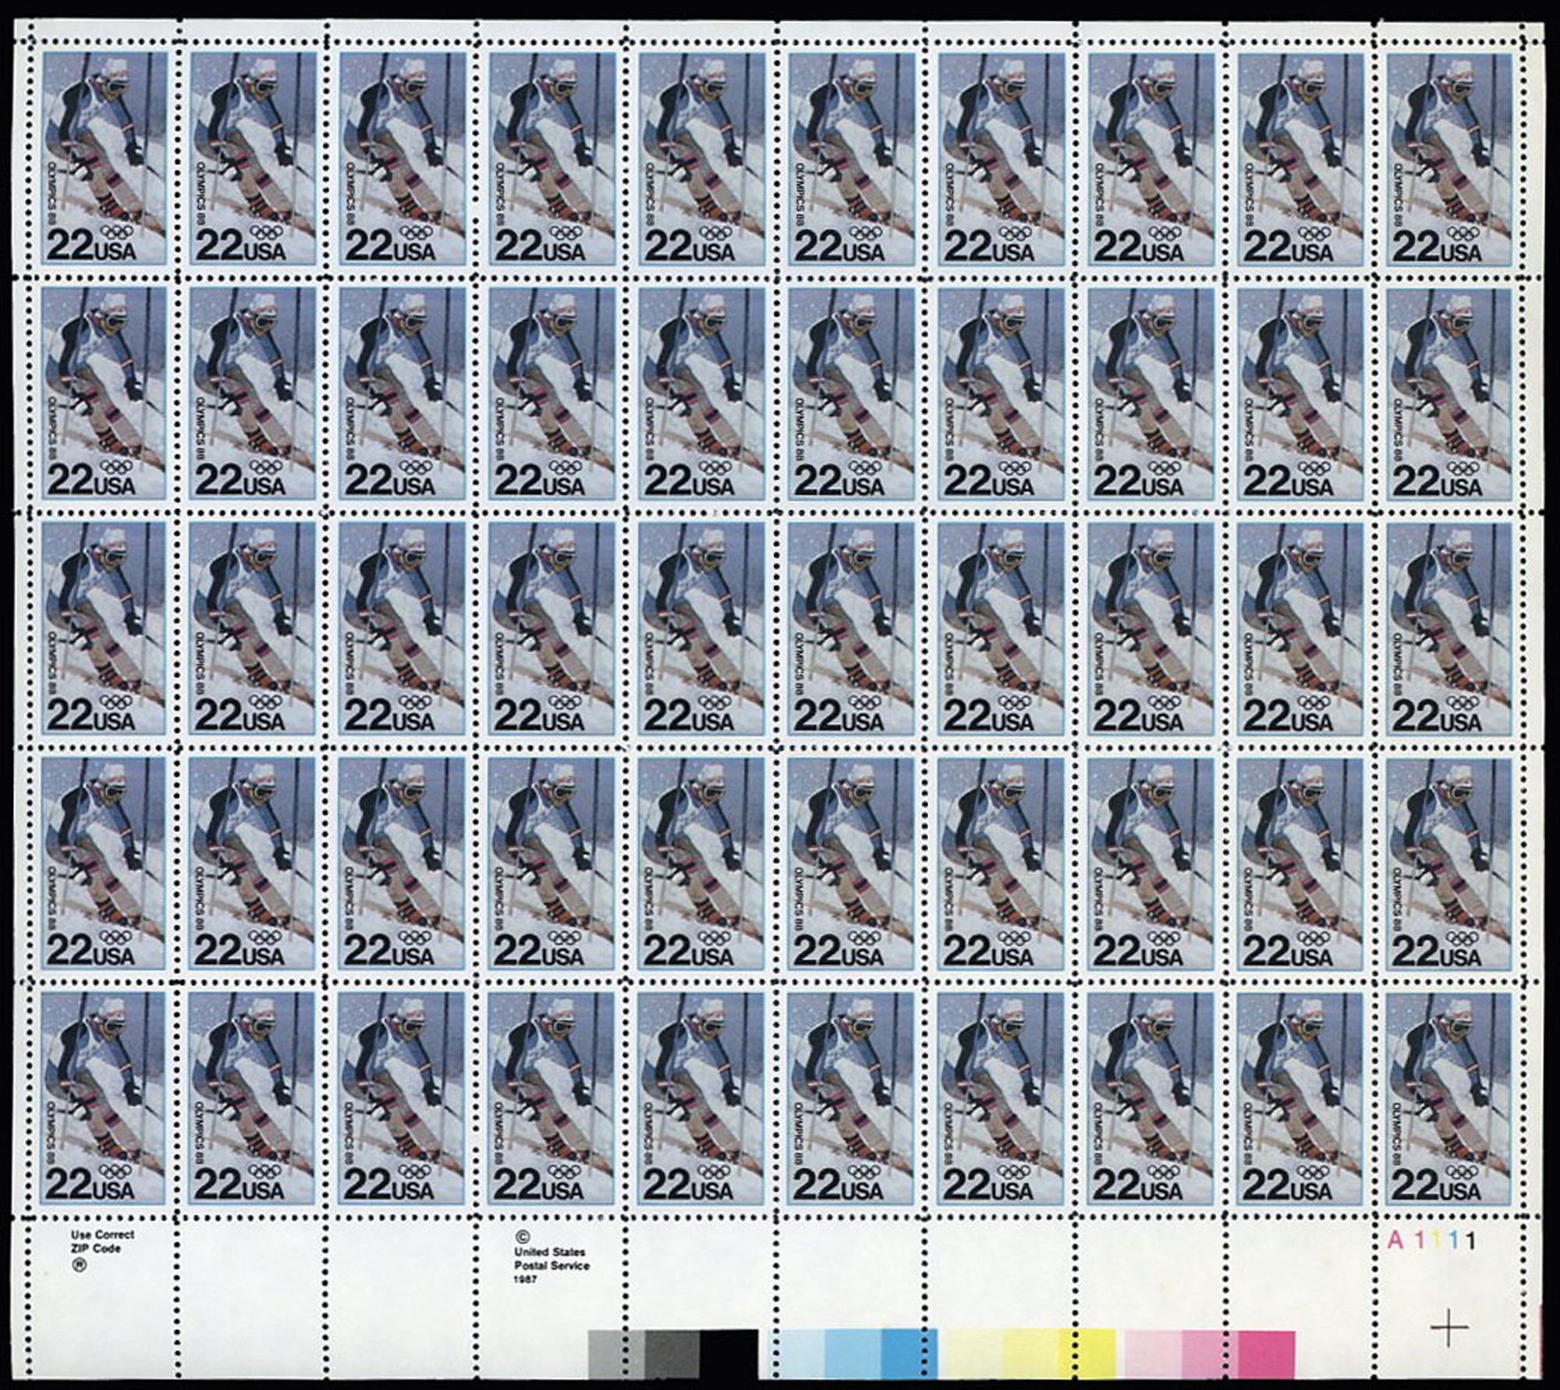Viewport: 1560px width, 1390px height.
Task: Select the top-right corner stamp of the sheet
Action: [1448, 159]
